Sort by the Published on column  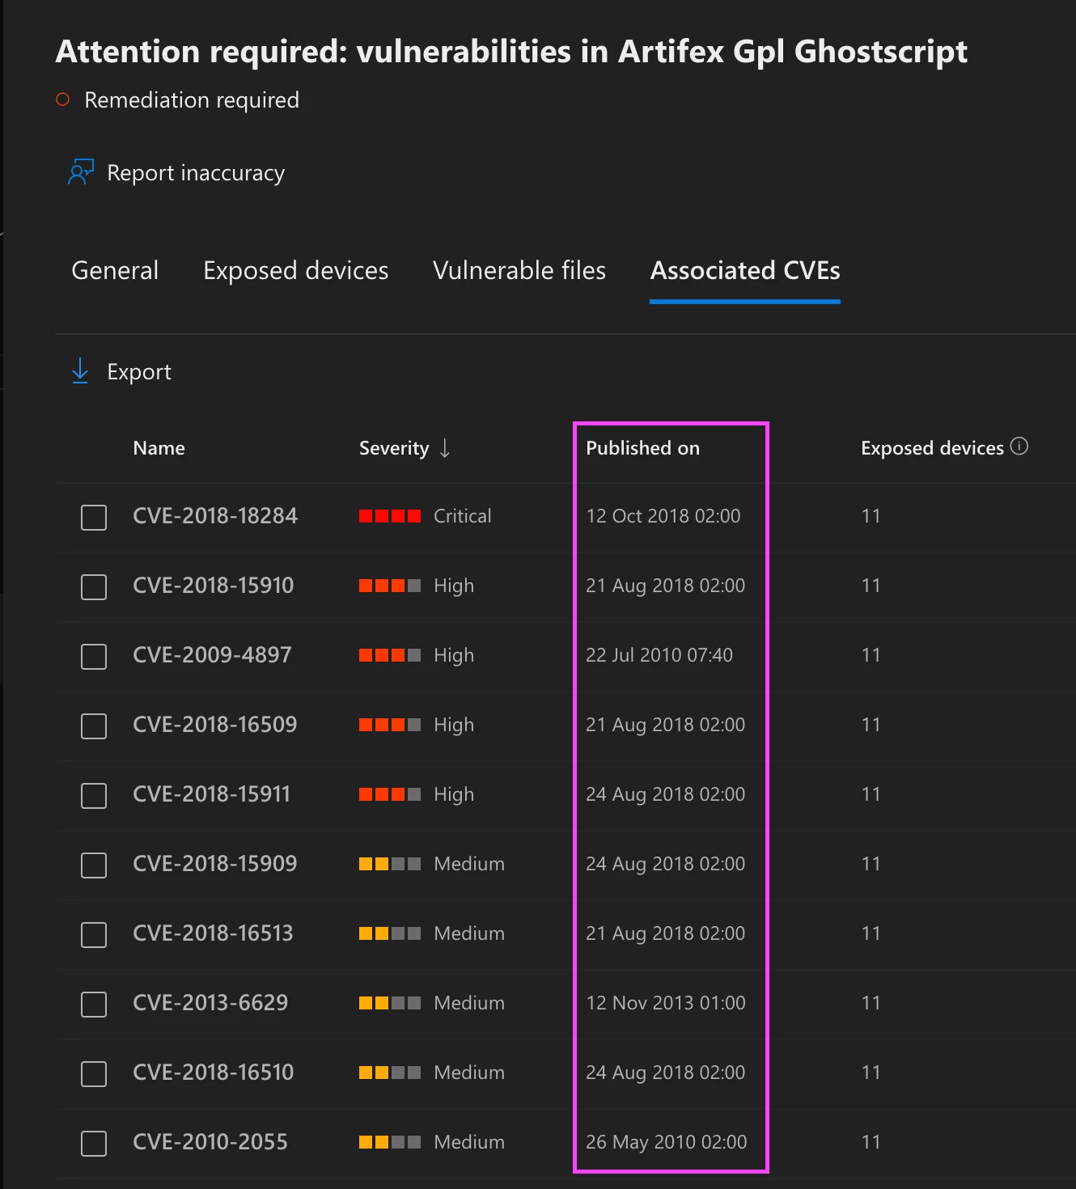(x=642, y=448)
